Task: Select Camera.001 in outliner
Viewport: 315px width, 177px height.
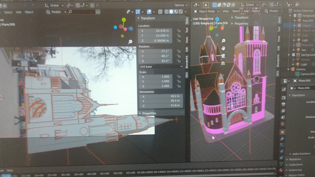Action: [x=307, y=74]
